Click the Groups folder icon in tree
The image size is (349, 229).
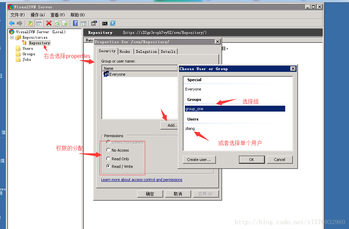[x=18, y=54]
